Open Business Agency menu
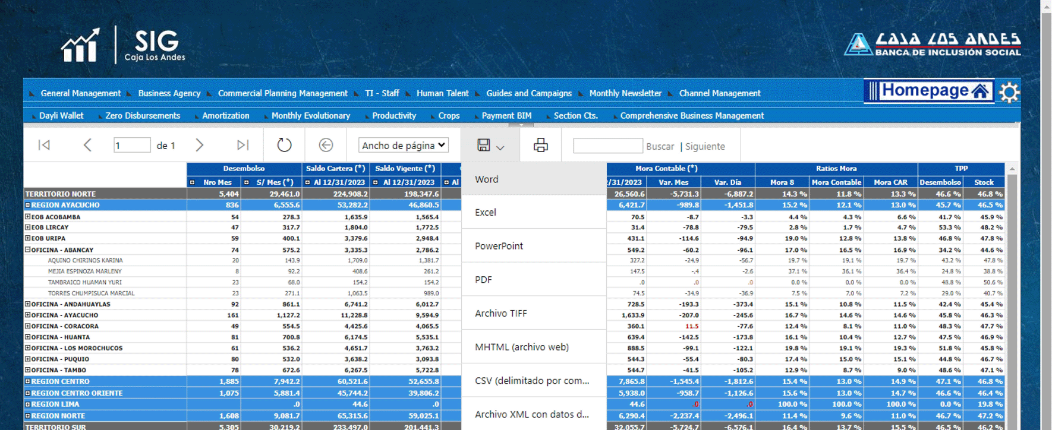The image size is (1052, 430). tap(169, 93)
